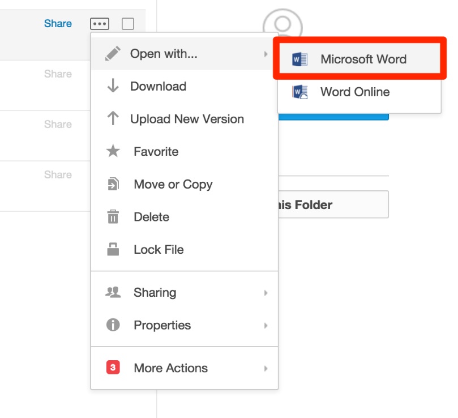The image size is (458, 418).
Task: Click the red More Actions badge icon
Action: click(x=113, y=368)
